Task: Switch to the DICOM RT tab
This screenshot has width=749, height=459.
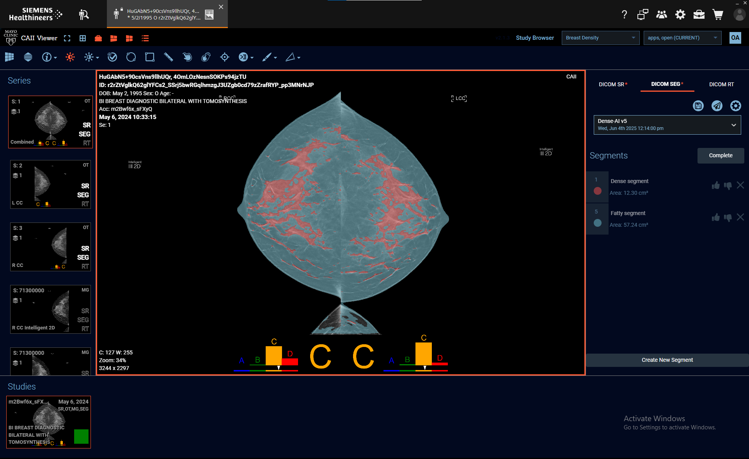Action: point(721,84)
